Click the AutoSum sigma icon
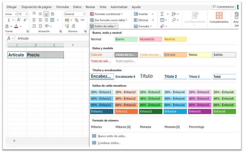The image size is (244, 153). click(162, 14)
